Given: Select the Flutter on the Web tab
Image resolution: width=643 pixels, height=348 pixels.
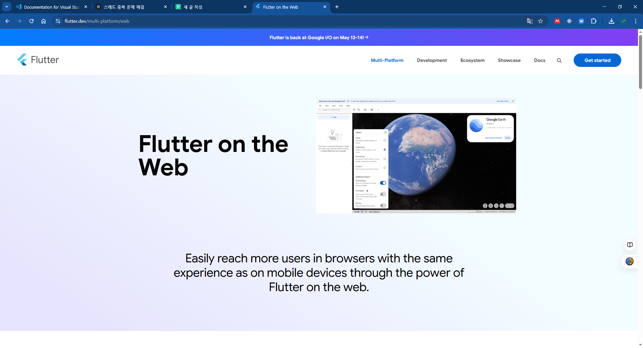Looking at the screenshot, I should [x=291, y=7].
